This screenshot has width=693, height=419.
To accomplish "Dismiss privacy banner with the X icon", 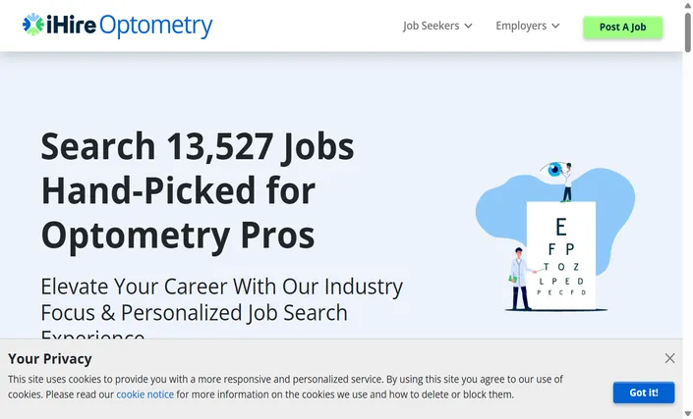I will pos(669,358).
